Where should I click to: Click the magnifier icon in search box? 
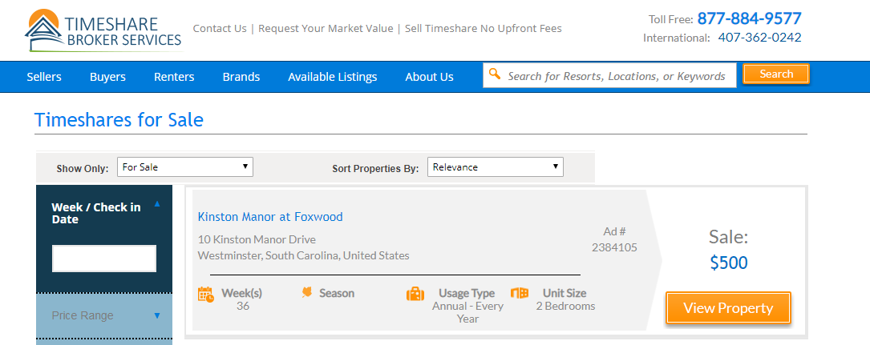click(x=495, y=74)
